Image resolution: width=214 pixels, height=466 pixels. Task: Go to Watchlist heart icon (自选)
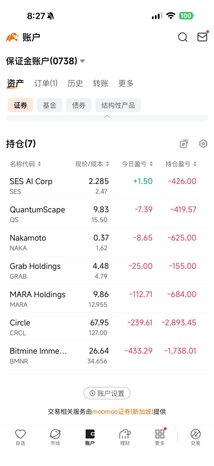[20, 437]
